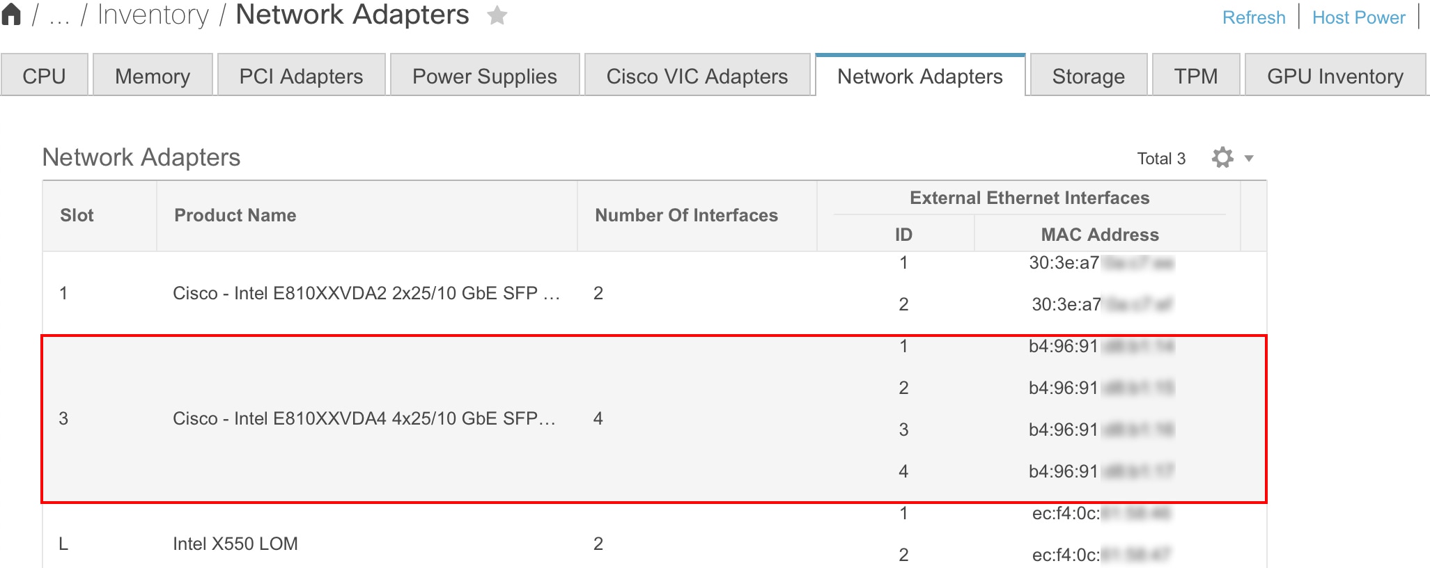Image resolution: width=1430 pixels, height=568 pixels.
Task: Open the Power Supplies tab
Action: pos(484,75)
